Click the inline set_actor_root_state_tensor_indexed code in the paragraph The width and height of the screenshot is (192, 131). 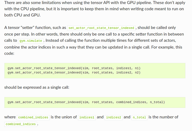tap(102, 28)
